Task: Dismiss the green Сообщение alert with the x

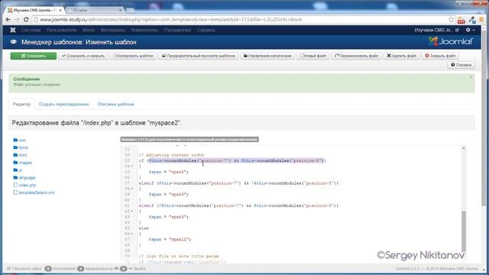Action: tap(471, 76)
